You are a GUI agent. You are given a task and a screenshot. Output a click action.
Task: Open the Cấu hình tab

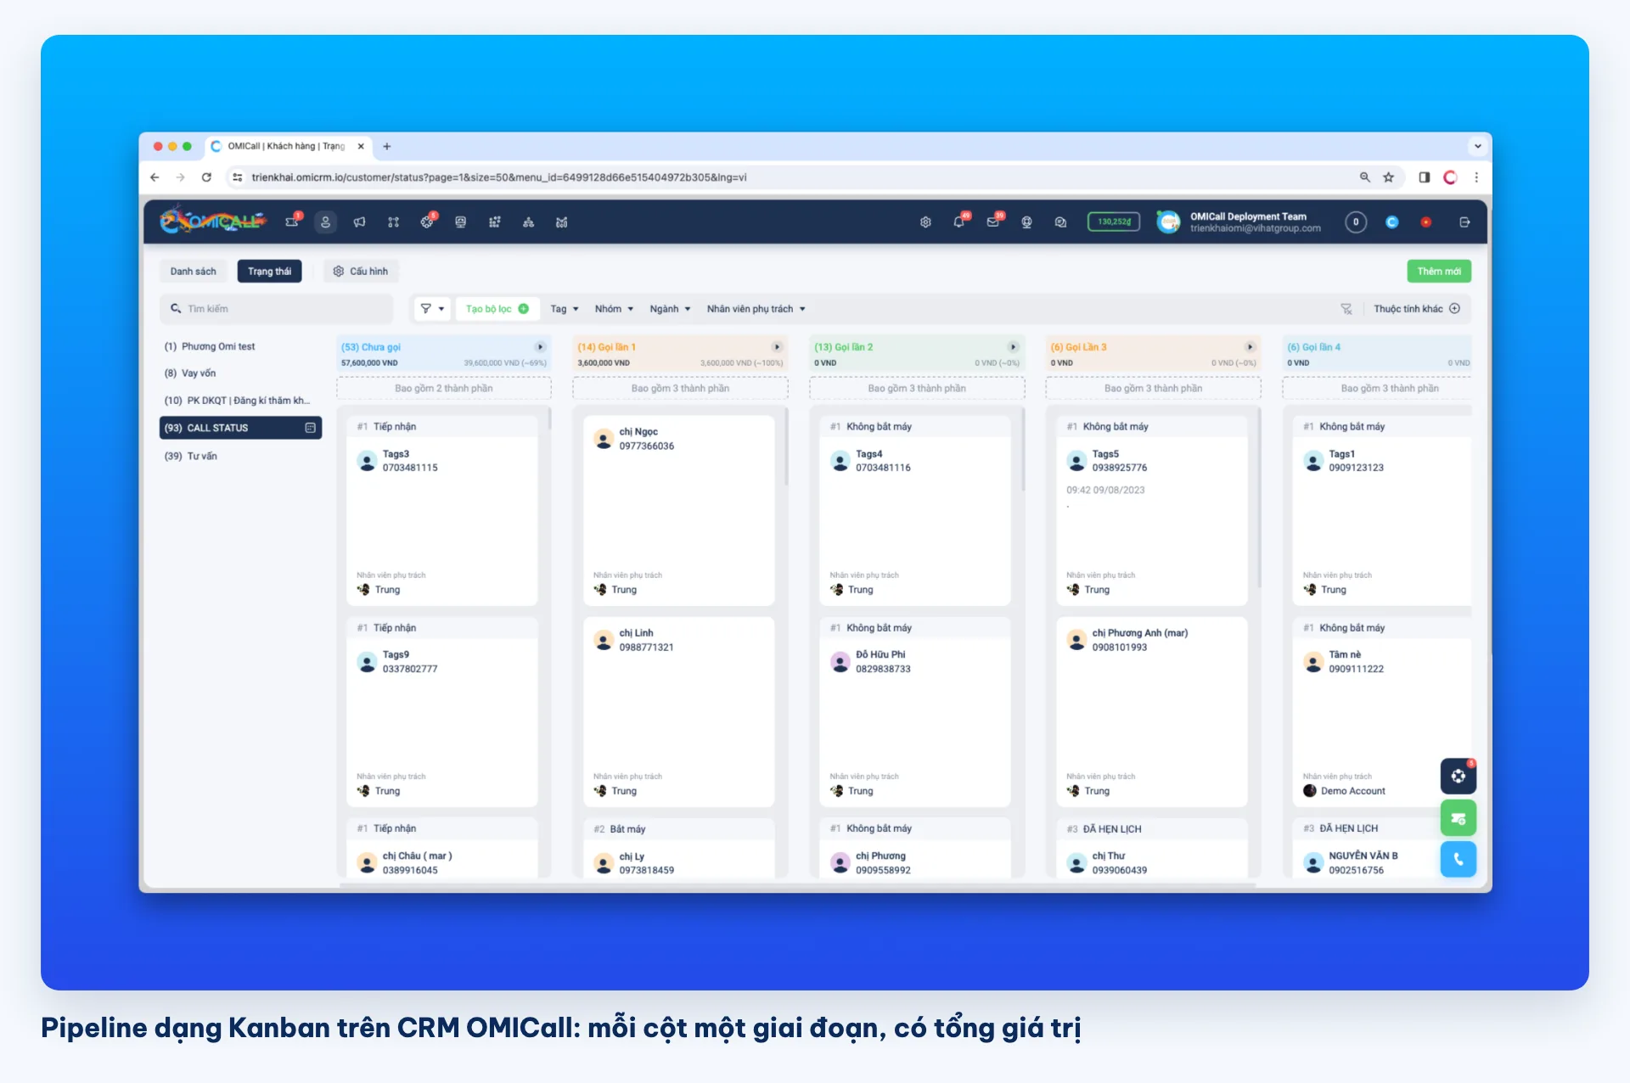tap(361, 272)
